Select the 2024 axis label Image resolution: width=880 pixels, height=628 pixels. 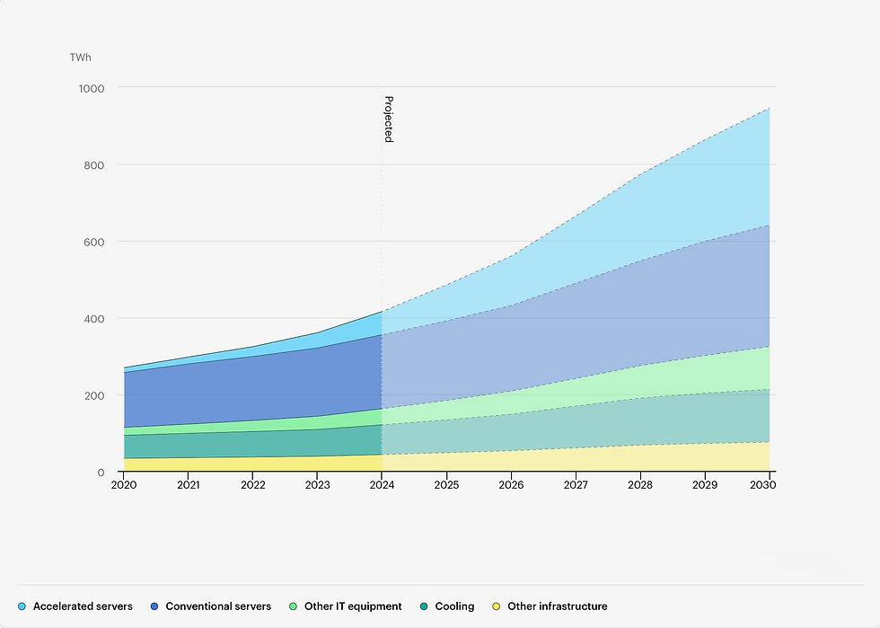coord(383,484)
